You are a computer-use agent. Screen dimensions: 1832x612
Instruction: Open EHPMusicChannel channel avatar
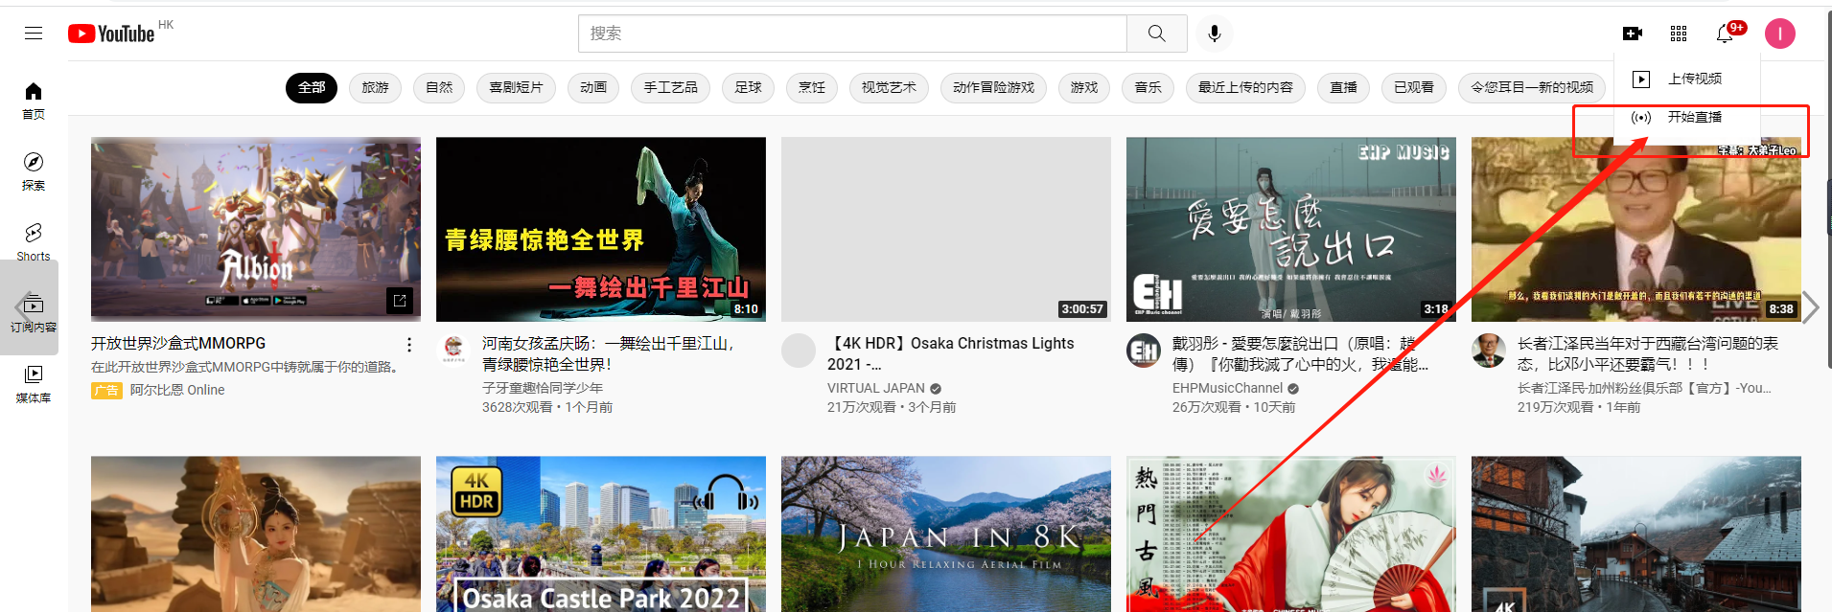(1144, 351)
